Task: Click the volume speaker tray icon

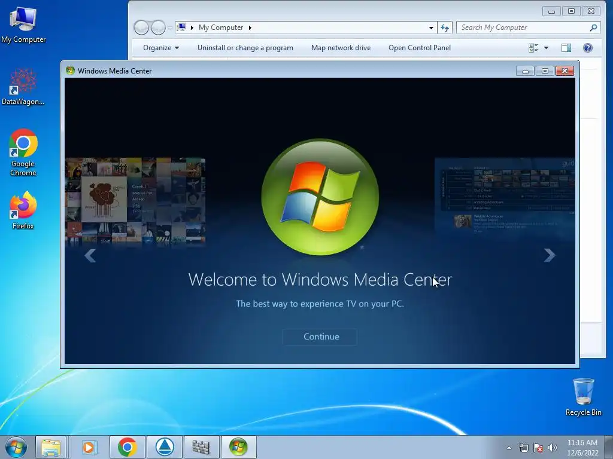Action: pyautogui.click(x=553, y=448)
